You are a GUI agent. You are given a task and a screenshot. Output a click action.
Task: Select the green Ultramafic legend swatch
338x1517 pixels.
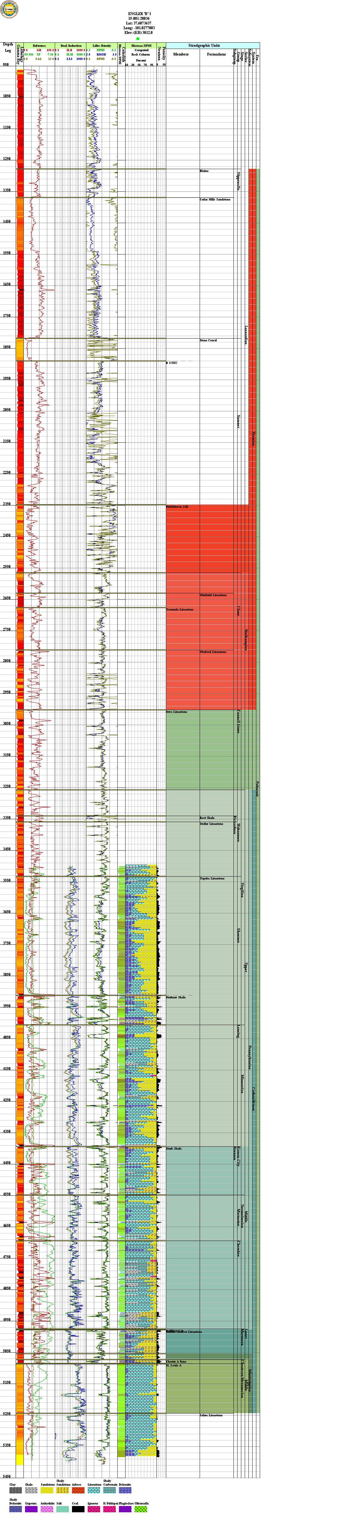(141, 1509)
